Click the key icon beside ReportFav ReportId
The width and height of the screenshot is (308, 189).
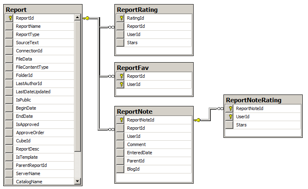pos(121,76)
